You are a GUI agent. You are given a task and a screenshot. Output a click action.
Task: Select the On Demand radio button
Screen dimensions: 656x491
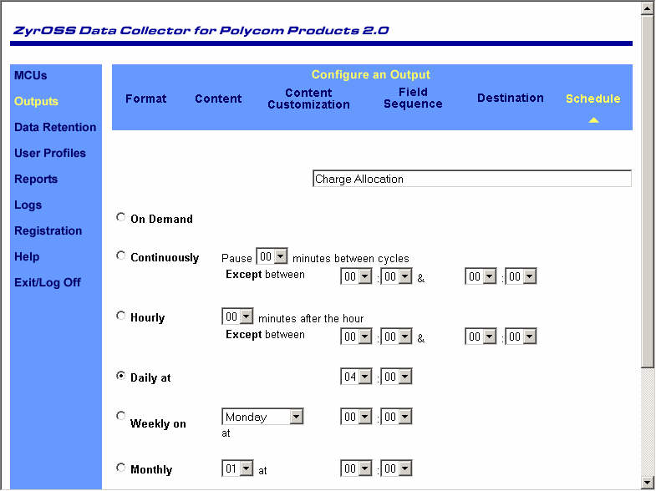tap(121, 217)
